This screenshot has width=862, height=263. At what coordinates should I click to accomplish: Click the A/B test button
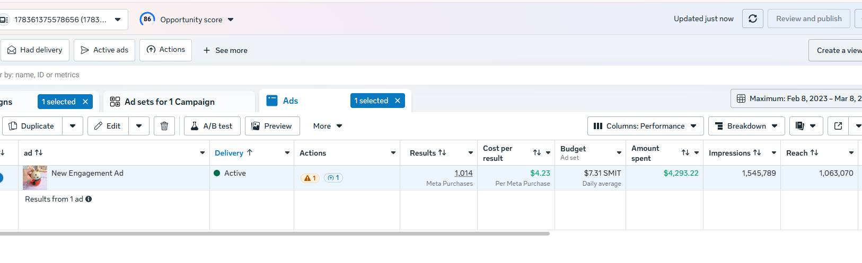pyautogui.click(x=212, y=126)
